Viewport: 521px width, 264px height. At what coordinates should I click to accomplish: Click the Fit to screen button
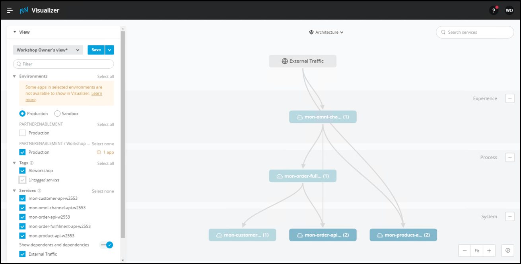click(477, 251)
